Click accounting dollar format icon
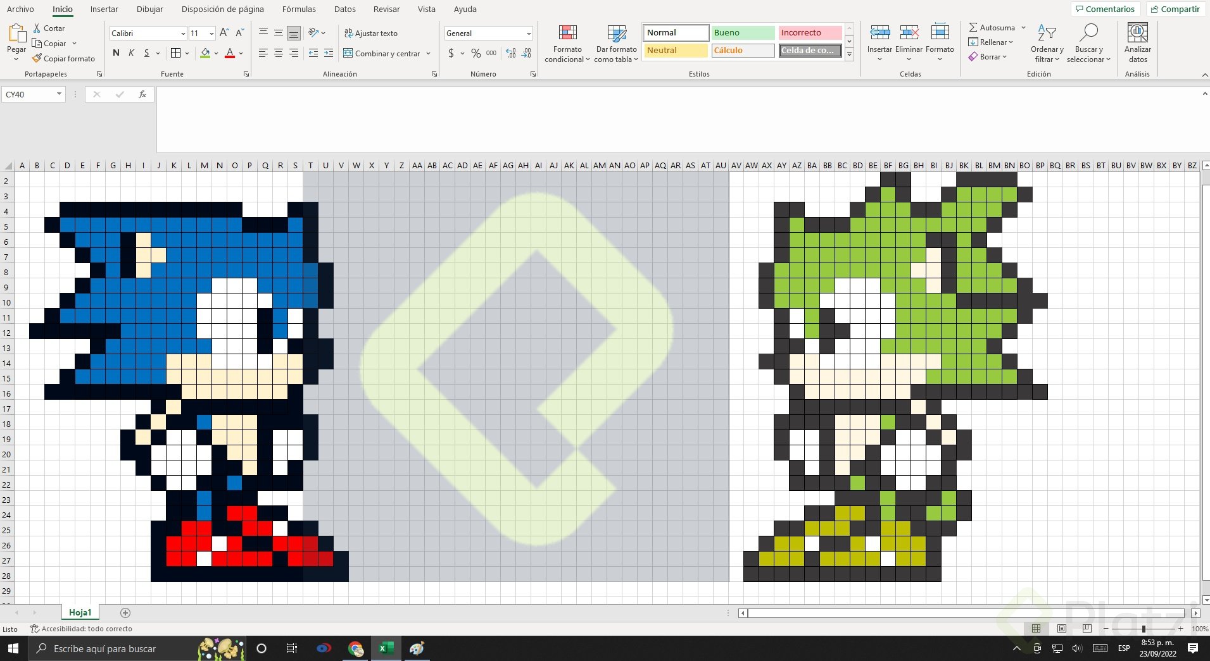 click(x=451, y=53)
